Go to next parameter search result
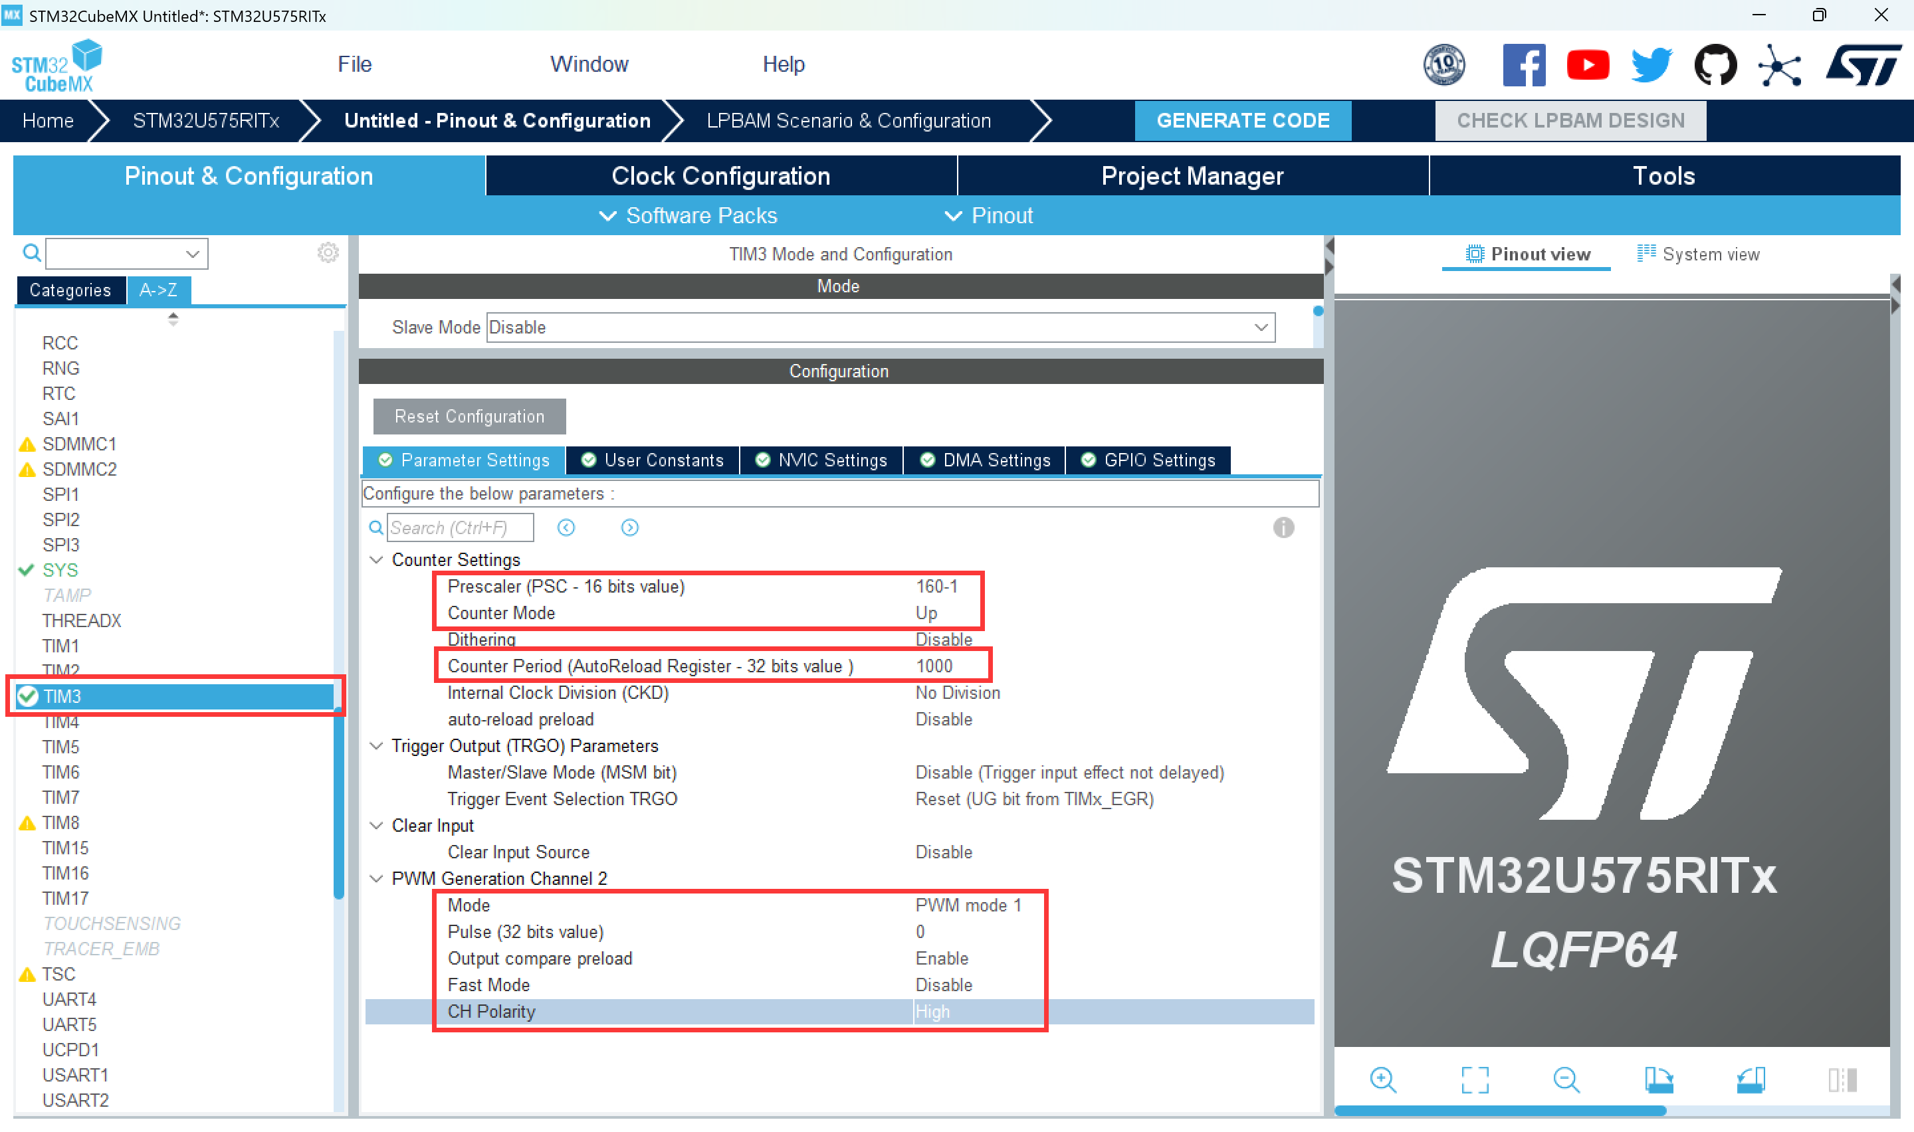The height and width of the screenshot is (1132, 1914). [x=629, y=527]
